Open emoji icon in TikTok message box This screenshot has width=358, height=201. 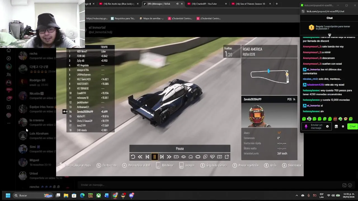pyautogui.click(x=350, y=185)
